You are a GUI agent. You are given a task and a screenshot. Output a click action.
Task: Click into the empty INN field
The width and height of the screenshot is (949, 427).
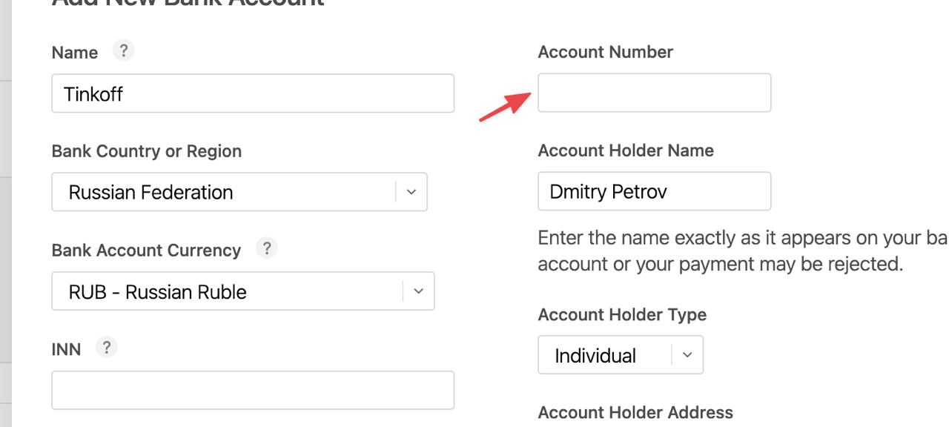[x=252, y=390]
